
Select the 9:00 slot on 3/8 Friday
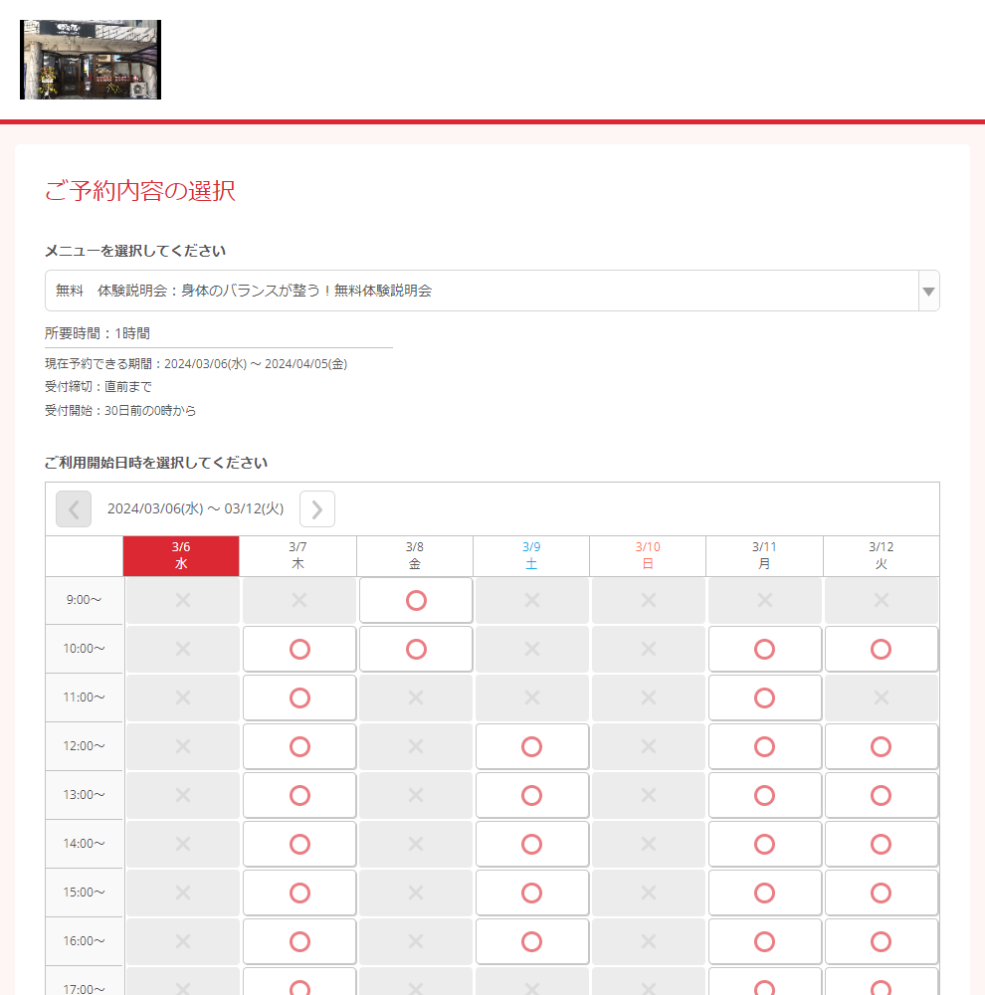click(x=416, y=600)
